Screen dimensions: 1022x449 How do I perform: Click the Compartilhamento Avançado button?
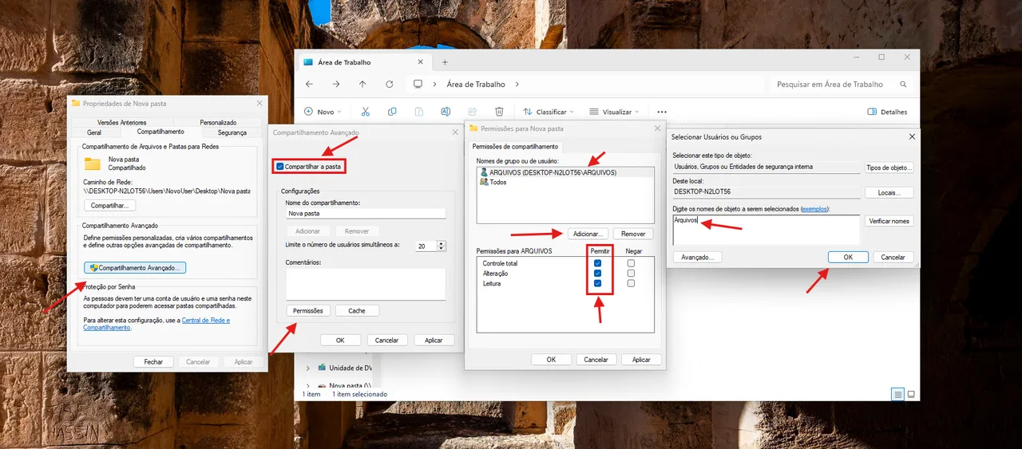point(135,268)
